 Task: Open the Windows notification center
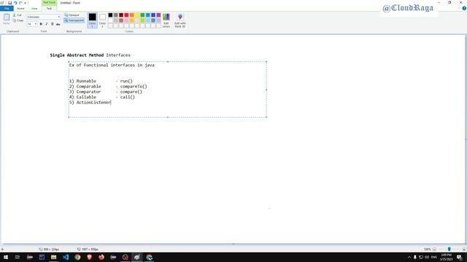click(x=459, y=257)
